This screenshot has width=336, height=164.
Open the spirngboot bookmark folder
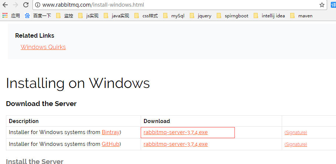[233, 16]
